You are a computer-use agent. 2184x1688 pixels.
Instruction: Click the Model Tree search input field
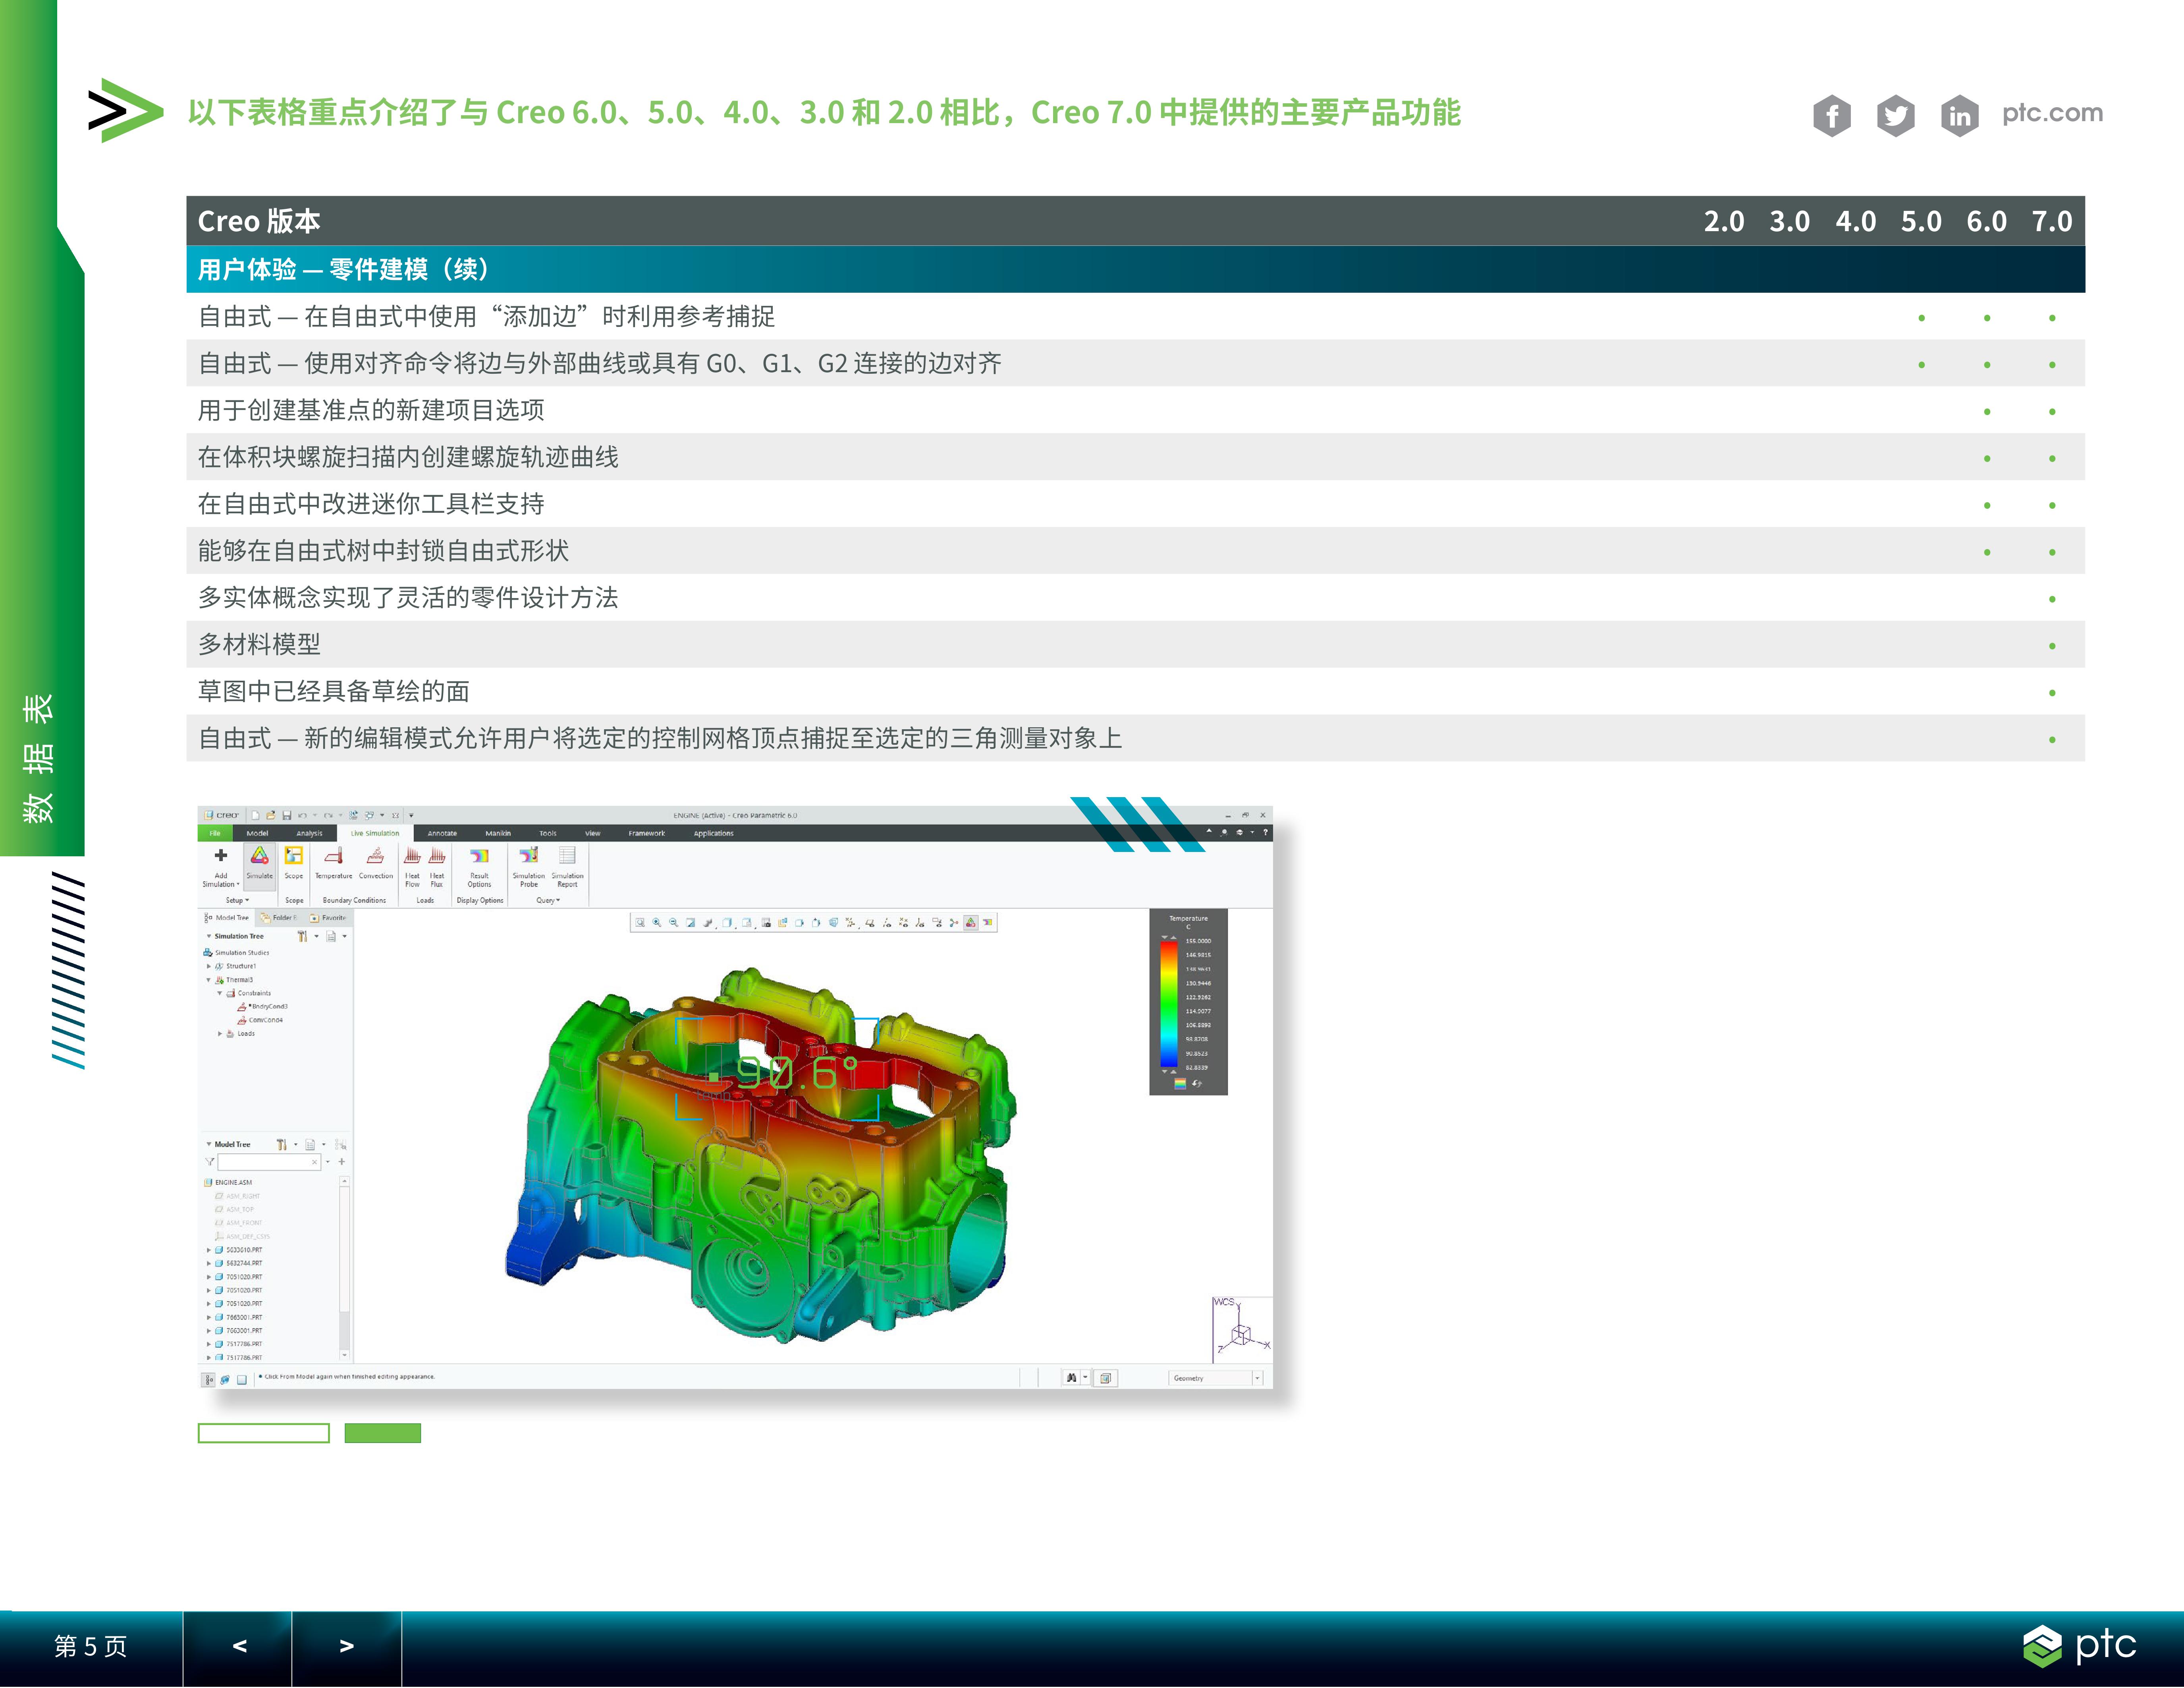tap(269, 1162)
